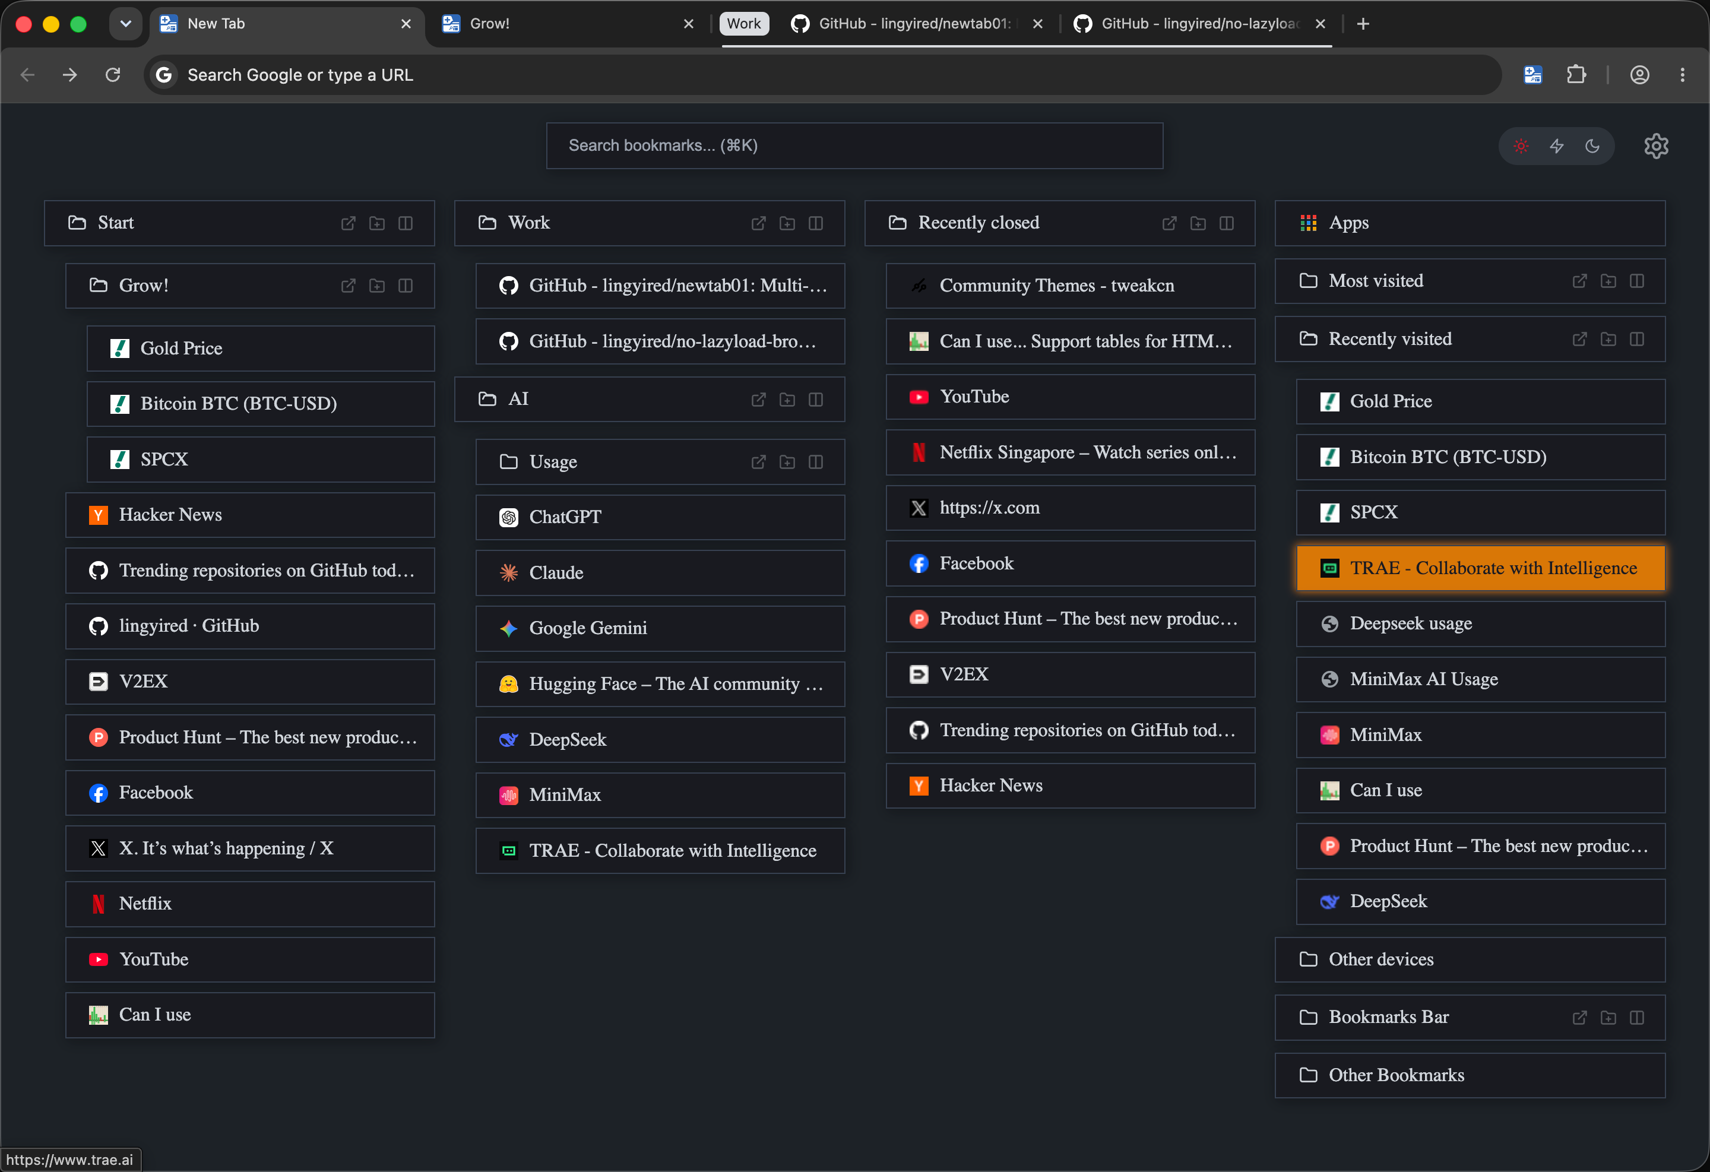Screen dimensions: 1710x1172
Task: Open the https://x.com recently closed link
Action: pos(1071,508)
